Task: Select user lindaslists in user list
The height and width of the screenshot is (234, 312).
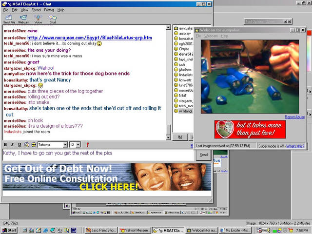Action: (183, 75)
